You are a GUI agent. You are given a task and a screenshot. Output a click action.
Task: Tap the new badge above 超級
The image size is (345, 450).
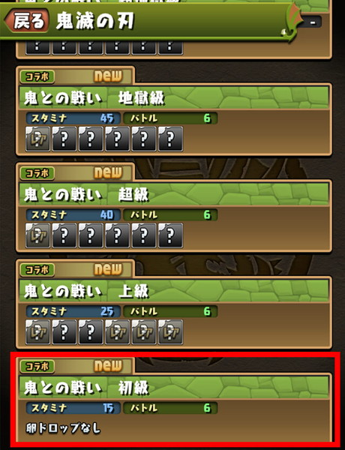pyautogui.click(x=108, y=172)
